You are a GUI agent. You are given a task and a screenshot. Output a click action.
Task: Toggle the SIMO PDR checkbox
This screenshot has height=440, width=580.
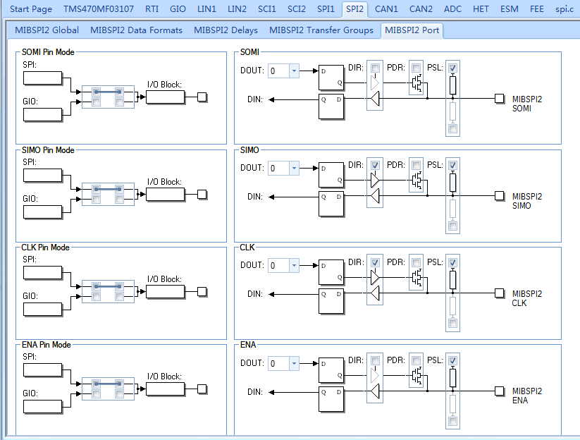click(x=416, y=166)
